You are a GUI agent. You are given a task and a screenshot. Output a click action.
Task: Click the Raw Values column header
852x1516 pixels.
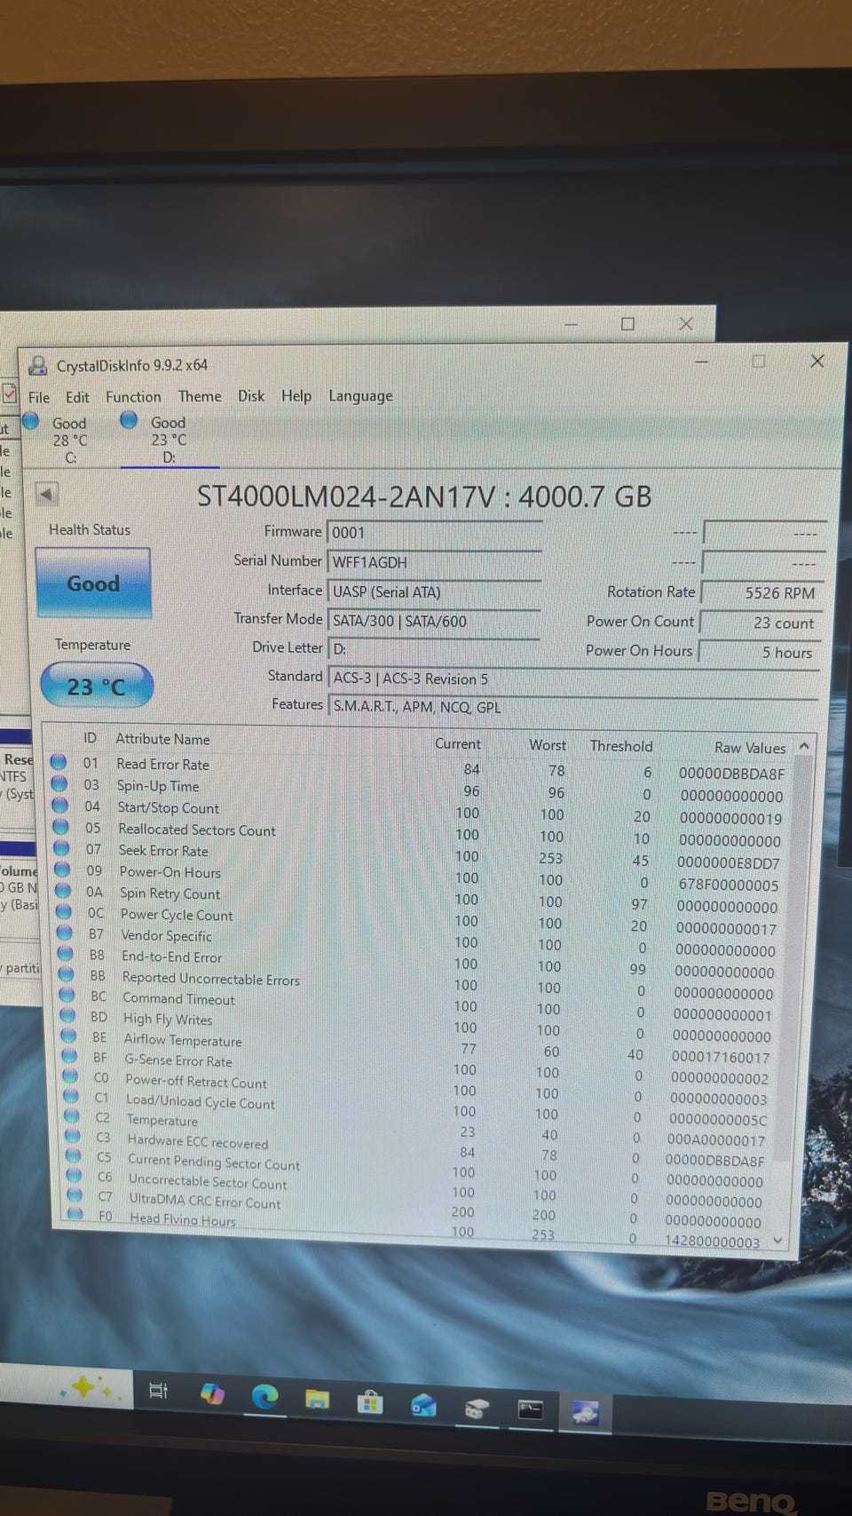[750, 748]
